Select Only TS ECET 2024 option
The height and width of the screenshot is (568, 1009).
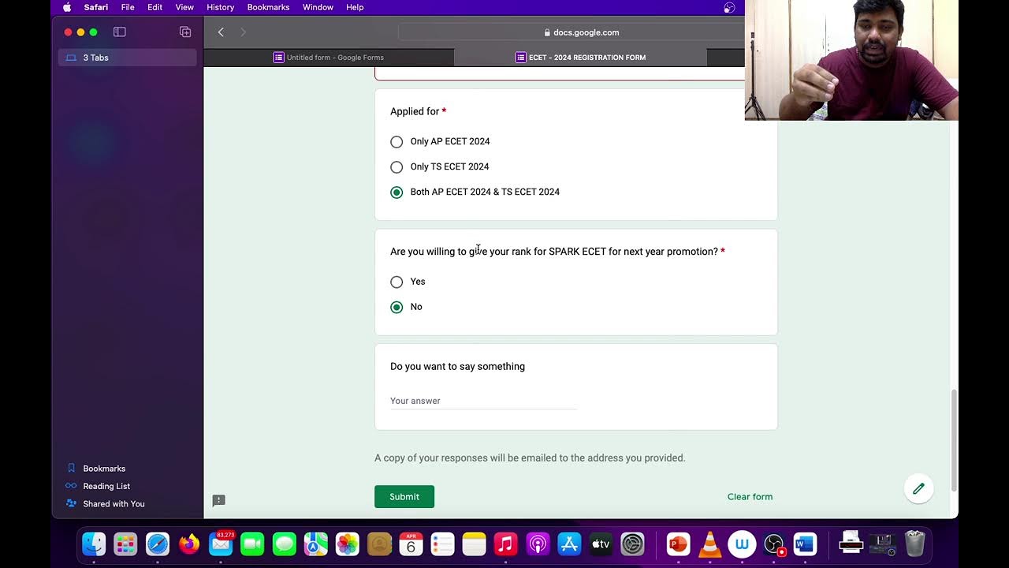397,167
